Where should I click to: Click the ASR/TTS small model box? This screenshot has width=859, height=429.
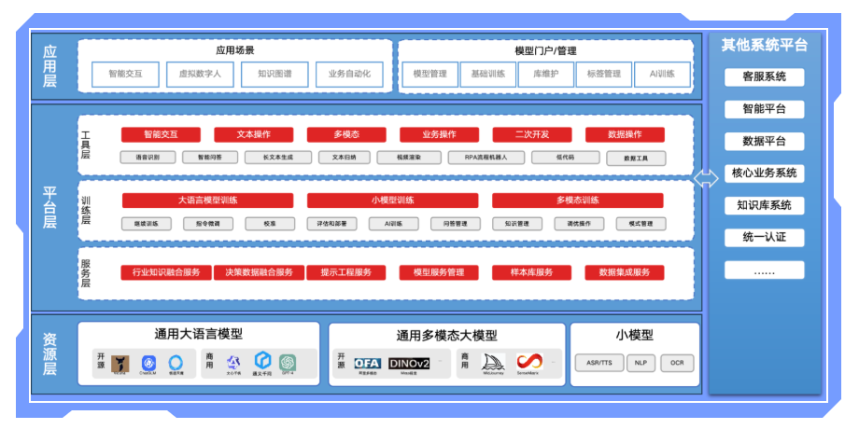pos(598,363)
